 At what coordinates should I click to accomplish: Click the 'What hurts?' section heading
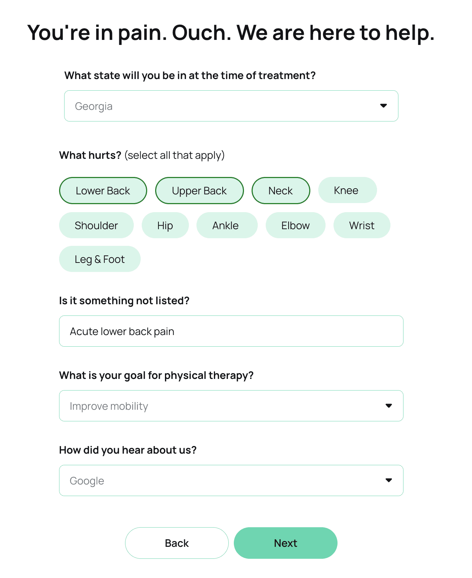pos(90,155)
